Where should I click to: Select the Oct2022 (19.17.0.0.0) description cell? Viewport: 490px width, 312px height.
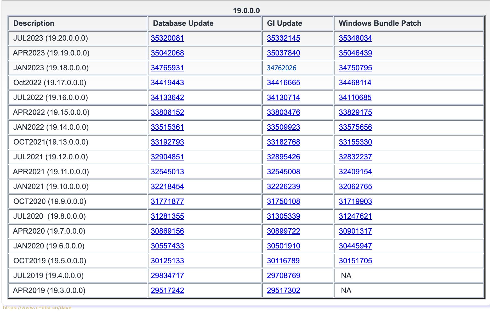tap(78, 83)
